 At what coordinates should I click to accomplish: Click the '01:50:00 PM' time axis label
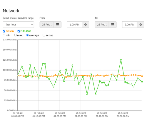tap(123, 116)
